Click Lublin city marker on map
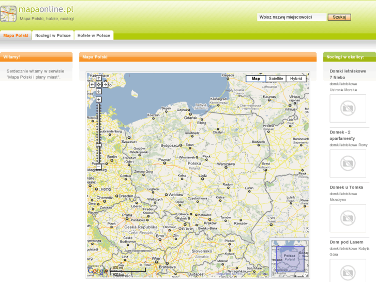 [249, 191]
